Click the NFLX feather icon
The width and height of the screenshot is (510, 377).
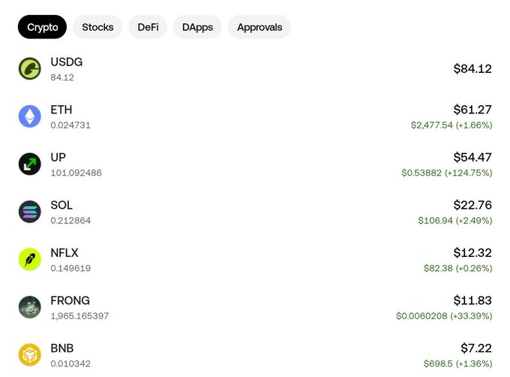coord(29,260)
